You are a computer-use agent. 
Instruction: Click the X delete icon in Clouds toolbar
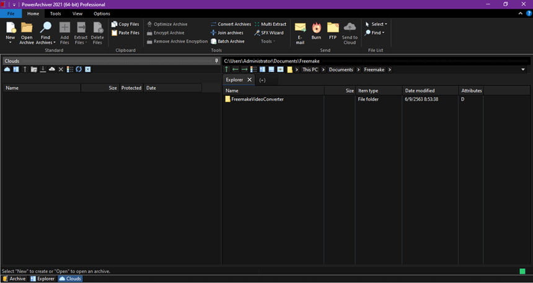click(x=61, y=69)
